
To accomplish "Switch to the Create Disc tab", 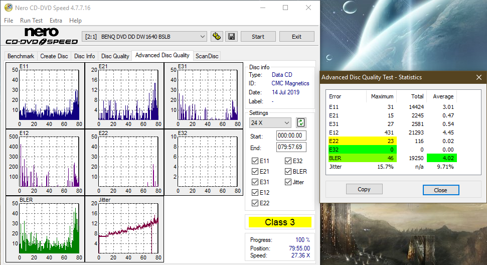I will [x=54, y=56].
